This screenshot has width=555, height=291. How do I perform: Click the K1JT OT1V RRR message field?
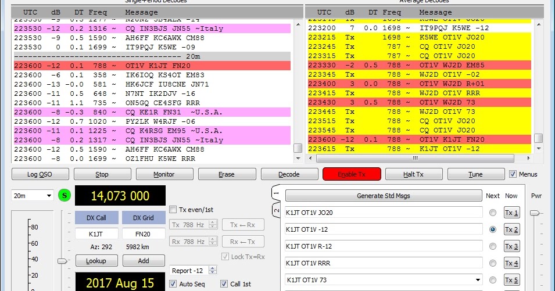click(384, 263)
